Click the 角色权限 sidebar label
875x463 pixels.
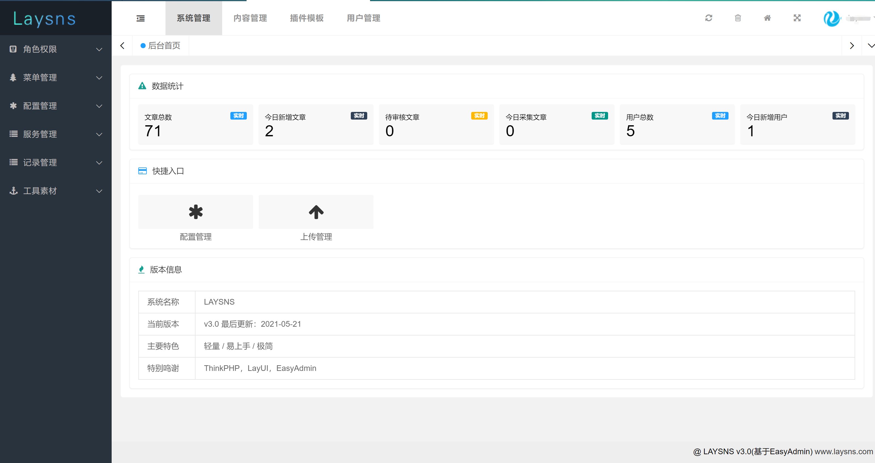tap(40, 49)
